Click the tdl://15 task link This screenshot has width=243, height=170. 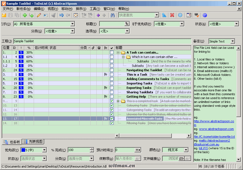click(203, 148)
